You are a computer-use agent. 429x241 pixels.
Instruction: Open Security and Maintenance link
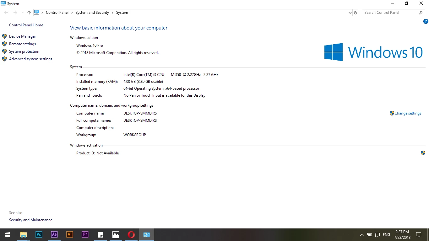(x=30, y=220)
